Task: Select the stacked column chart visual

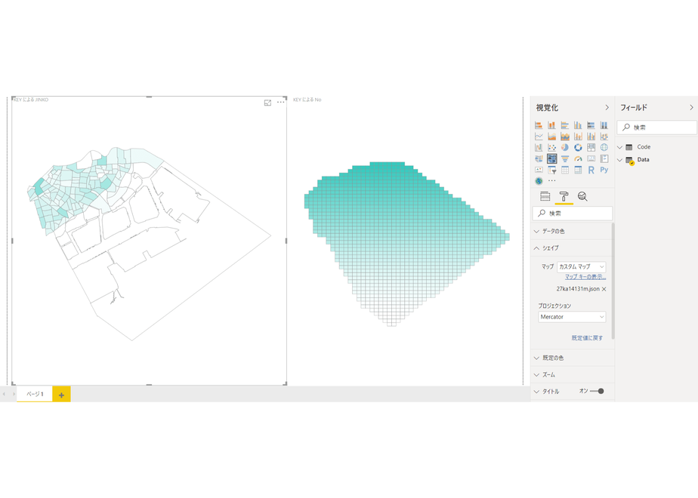Action: click(x=552, y=125)
